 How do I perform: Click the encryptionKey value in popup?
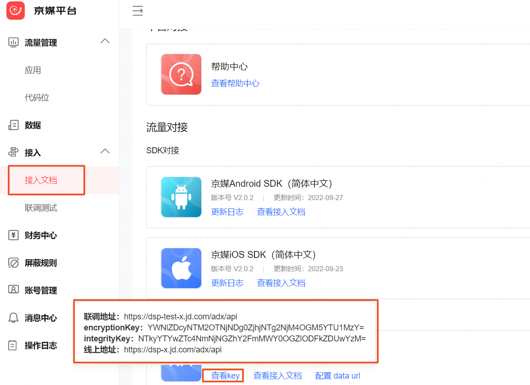pos(256,328)
